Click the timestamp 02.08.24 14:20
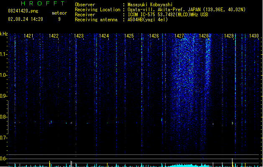Screen dimensions: 263x167 pyautogui.click(x=26, y=19)
